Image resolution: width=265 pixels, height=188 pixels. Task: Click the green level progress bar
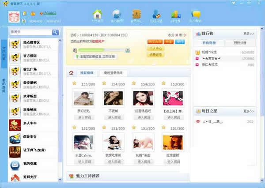point(101,50)
